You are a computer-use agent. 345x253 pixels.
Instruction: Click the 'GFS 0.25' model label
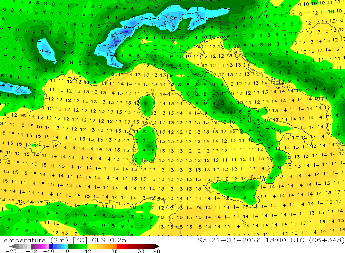click(109, 240)
